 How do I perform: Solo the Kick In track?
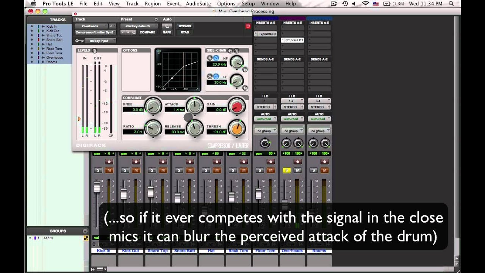[98, 170]
